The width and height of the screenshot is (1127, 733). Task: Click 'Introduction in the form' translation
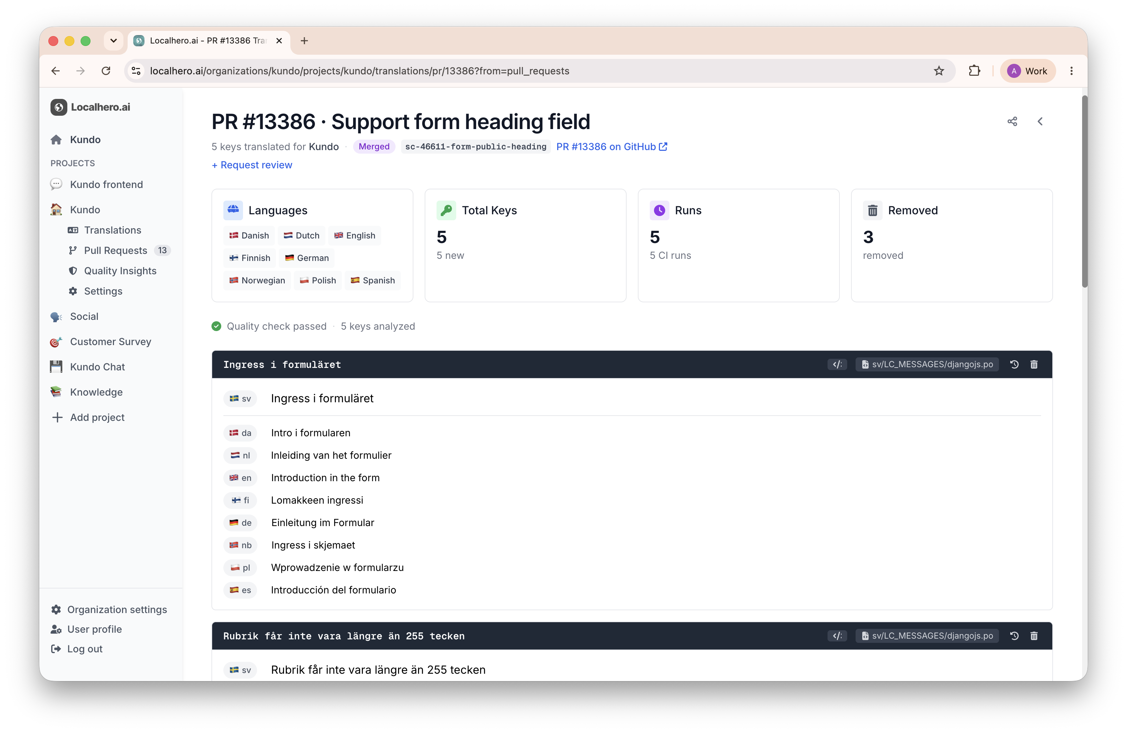click(325, 478)
